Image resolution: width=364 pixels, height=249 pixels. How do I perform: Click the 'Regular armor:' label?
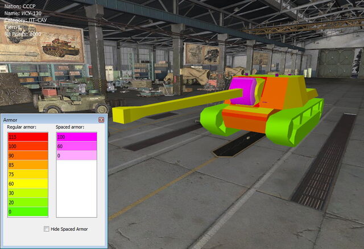(x=22, y=127)
